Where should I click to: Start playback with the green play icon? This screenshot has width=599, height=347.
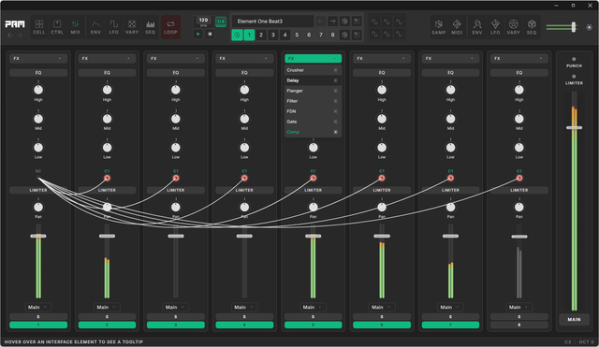[197, 34]
